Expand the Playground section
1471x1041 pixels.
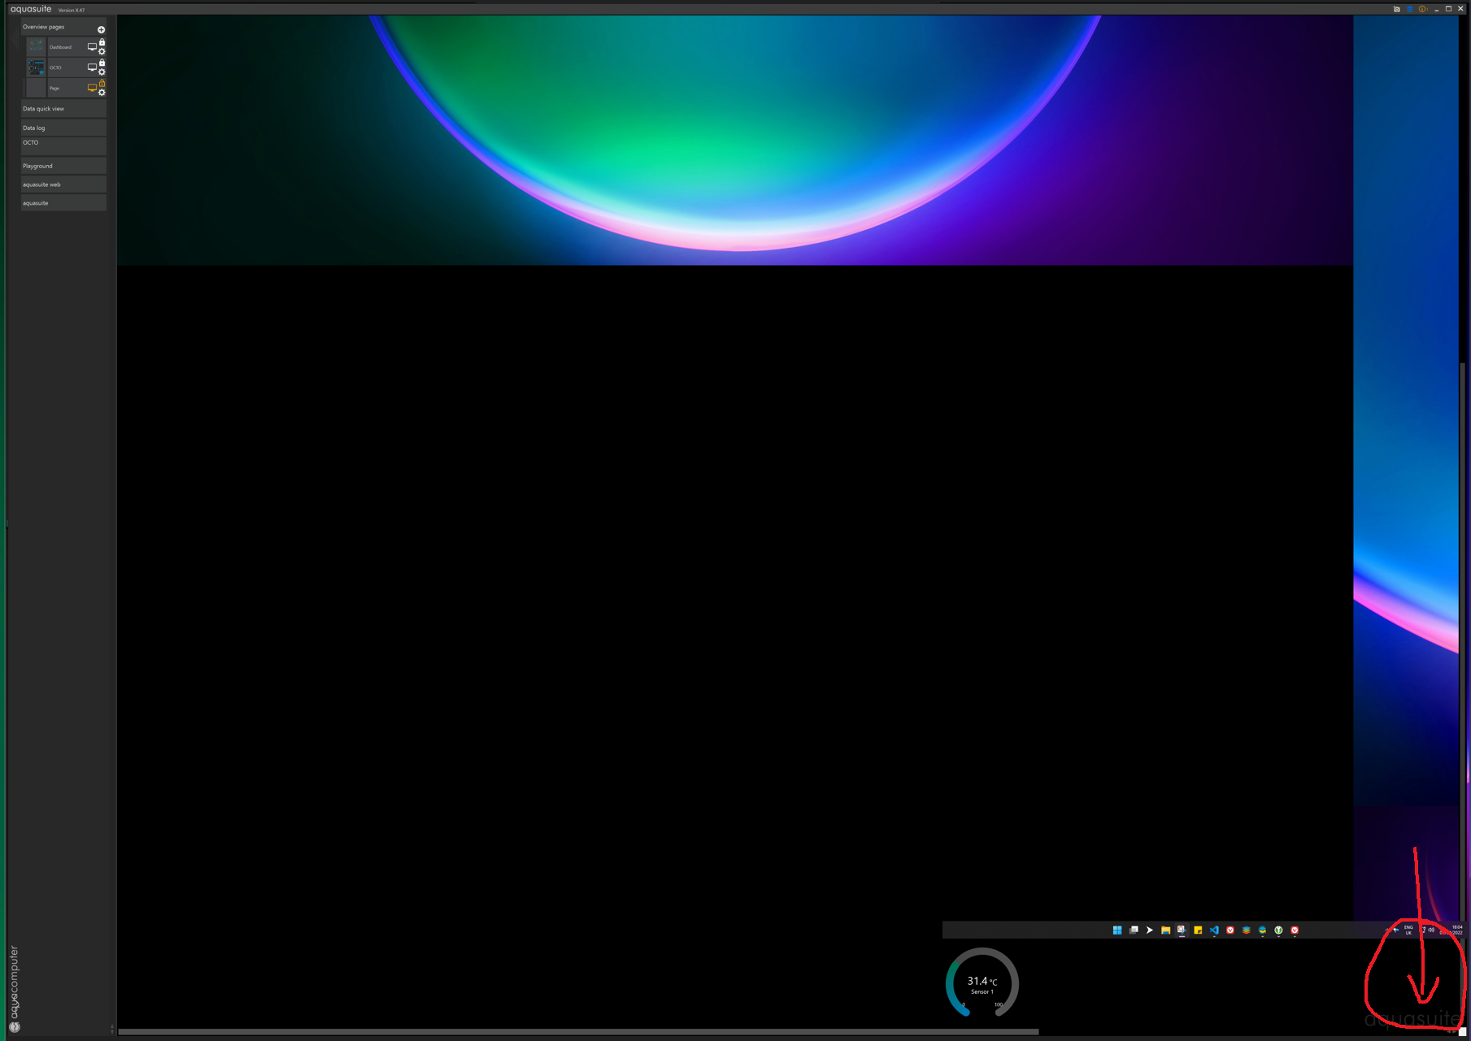(x=63, y=166)
